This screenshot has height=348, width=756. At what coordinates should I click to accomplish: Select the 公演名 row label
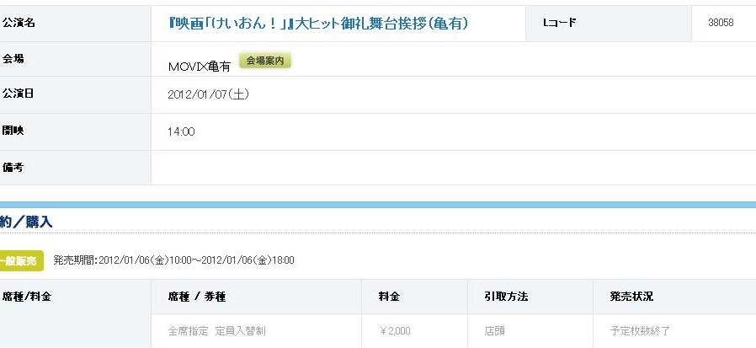(x=18, y=23)
